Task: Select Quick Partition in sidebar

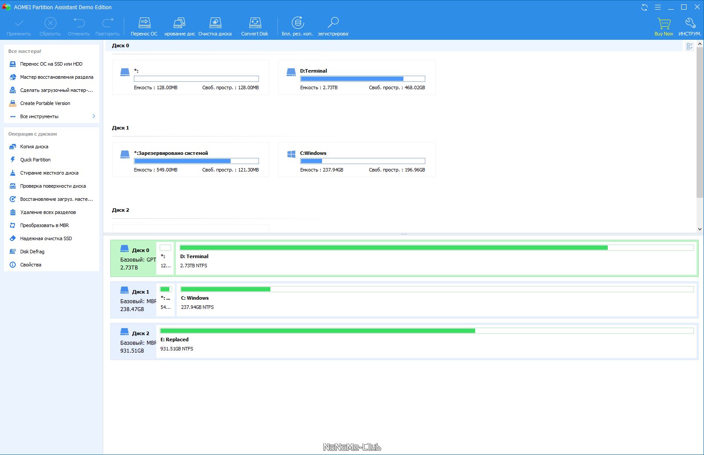Action: click(x=35, y=160)
